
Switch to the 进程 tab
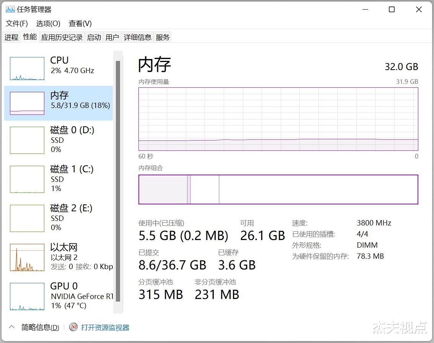[11, 37]
